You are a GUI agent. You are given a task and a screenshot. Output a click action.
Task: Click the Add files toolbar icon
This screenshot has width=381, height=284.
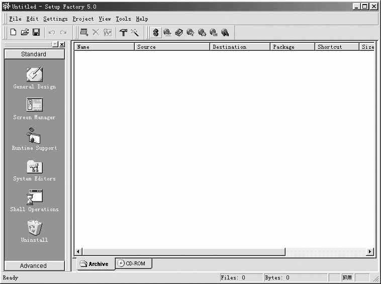coord(84,32)
